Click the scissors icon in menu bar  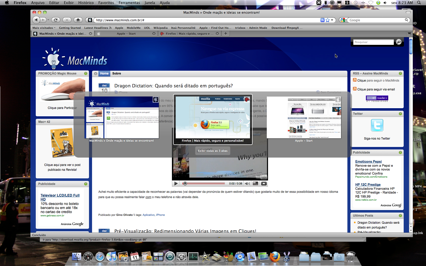[319, 3]
